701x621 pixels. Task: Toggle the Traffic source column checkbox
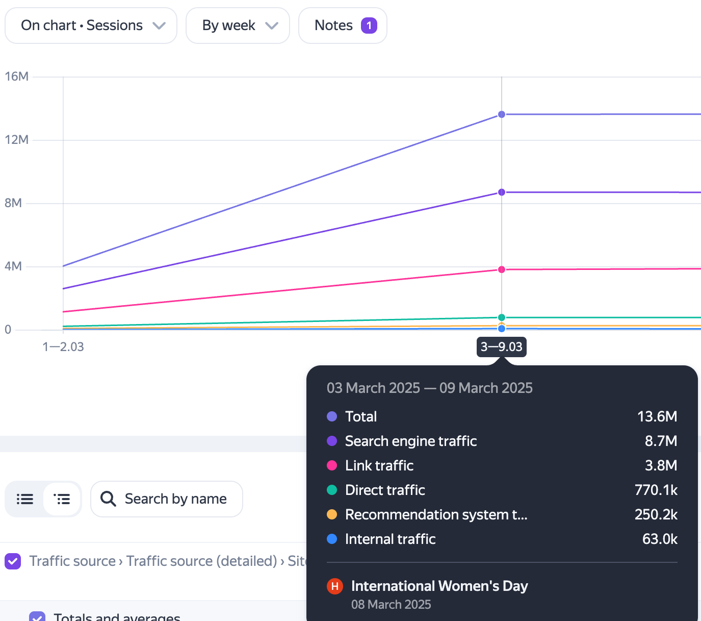[x=13, y=561]
